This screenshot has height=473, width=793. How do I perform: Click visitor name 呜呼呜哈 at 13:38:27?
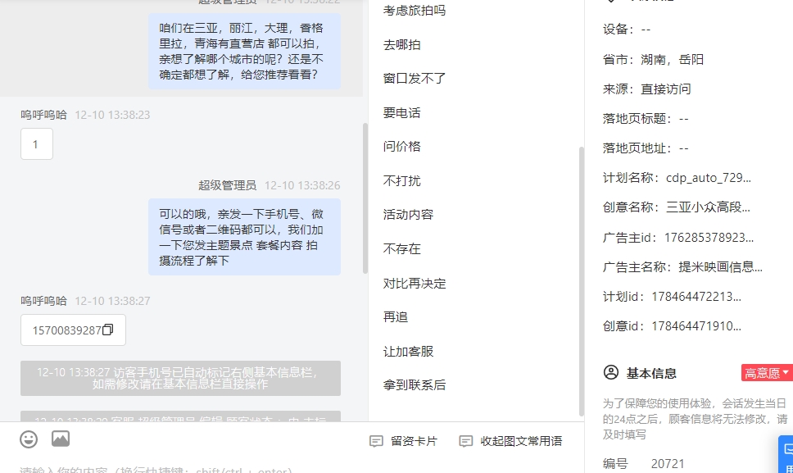coord(43,301)
